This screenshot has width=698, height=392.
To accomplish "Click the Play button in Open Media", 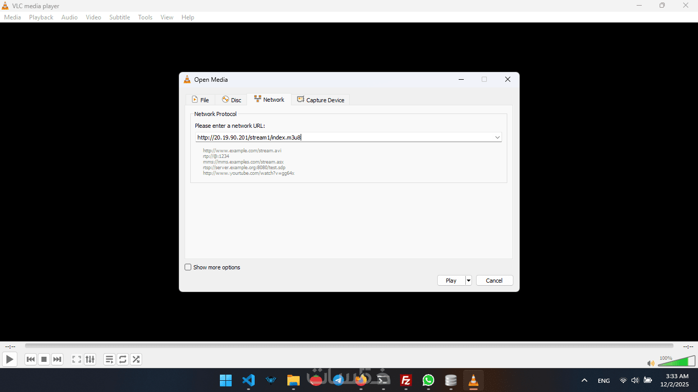I will tap(451, 281).
